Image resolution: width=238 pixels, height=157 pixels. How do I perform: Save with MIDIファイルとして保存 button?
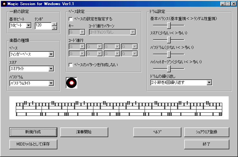33,144
